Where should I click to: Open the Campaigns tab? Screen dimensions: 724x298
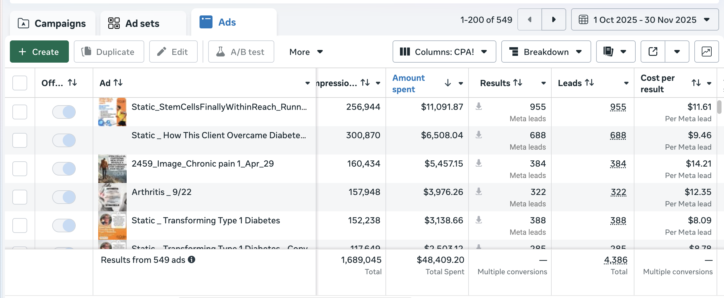pyautogui.click(x=52, y=23)
